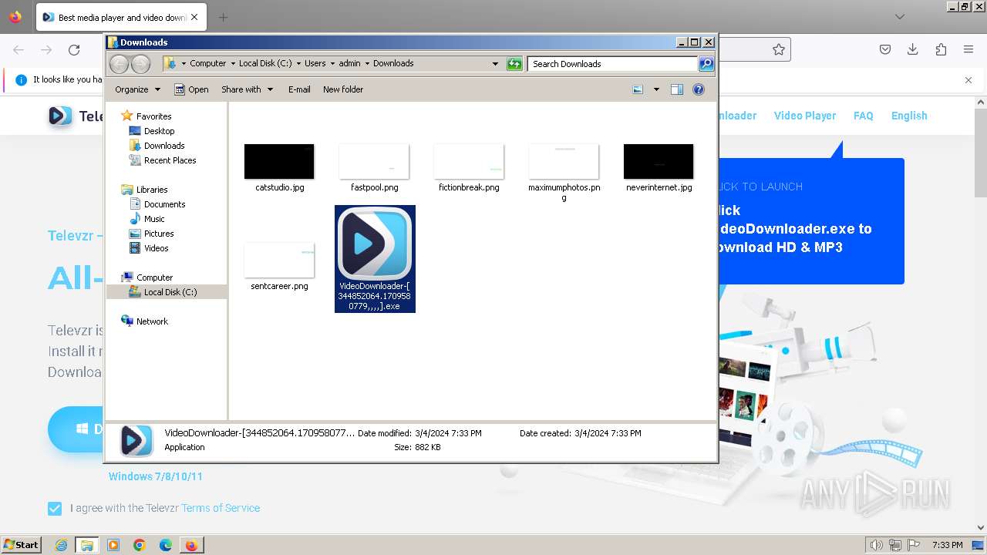Click Users in the address breadcrumb
The image size is (987, 555).
click(315, 63)
